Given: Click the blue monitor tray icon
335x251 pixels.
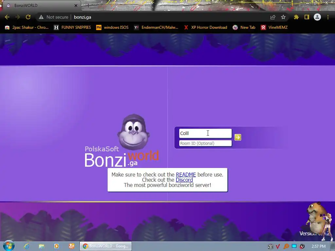Looking at the screenshot, I should [x=294, y=246].
